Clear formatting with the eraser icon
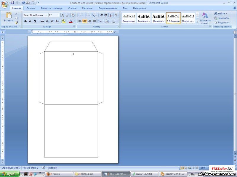This screenshot has height=177, width=237. (x=73, y=15)
